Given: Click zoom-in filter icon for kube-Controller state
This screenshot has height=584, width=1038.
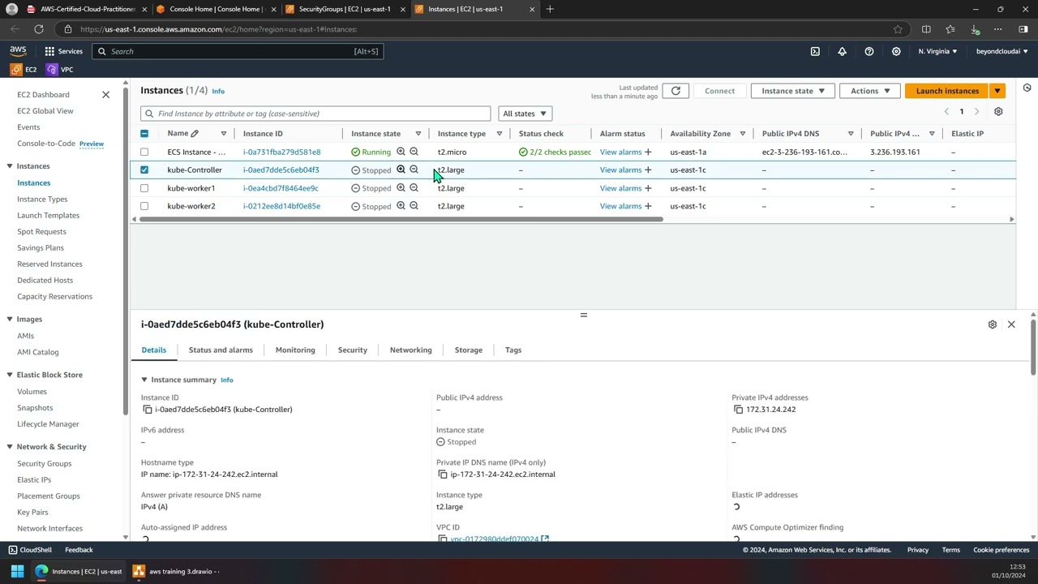Looking at the screenshot, I should pos(401,170).
